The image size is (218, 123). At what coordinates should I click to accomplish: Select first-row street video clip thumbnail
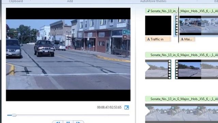[196, 25]
